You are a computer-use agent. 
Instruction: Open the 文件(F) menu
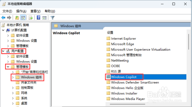7,11
